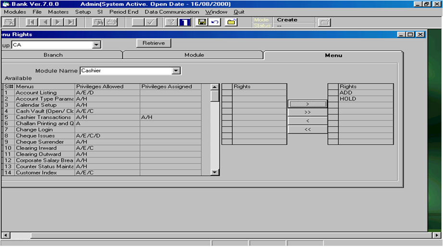Go to the first record
Image resolution: width=443 pixels, height=247 pixels.
tap(32, 22)
